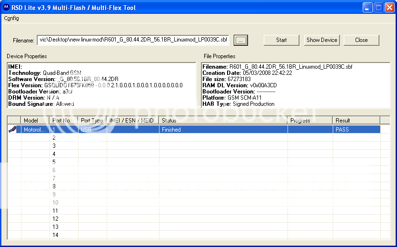This screenshot has width=397, height=247.
Task: Select the Motorola device row on port 1
Action: pyautogui.click(x=190, y=129)
